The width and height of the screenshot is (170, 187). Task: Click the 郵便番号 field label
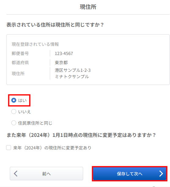point(20,53)
